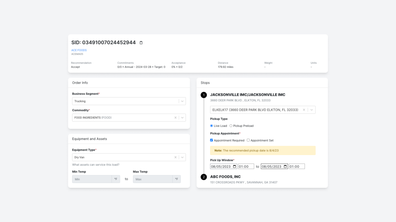Click the Min Temp input field
396x222 pixels.
point(92,179)
